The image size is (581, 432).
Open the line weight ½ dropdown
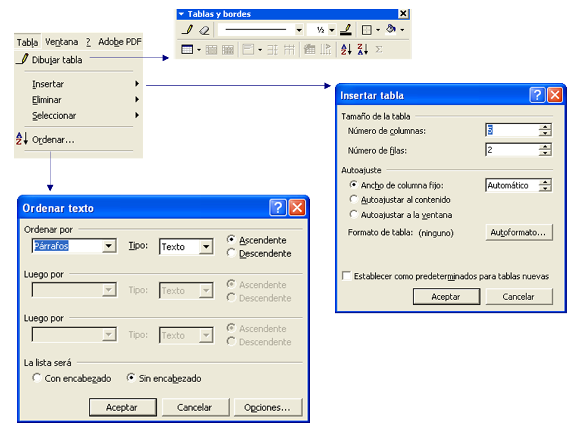(x=331, y=30)
